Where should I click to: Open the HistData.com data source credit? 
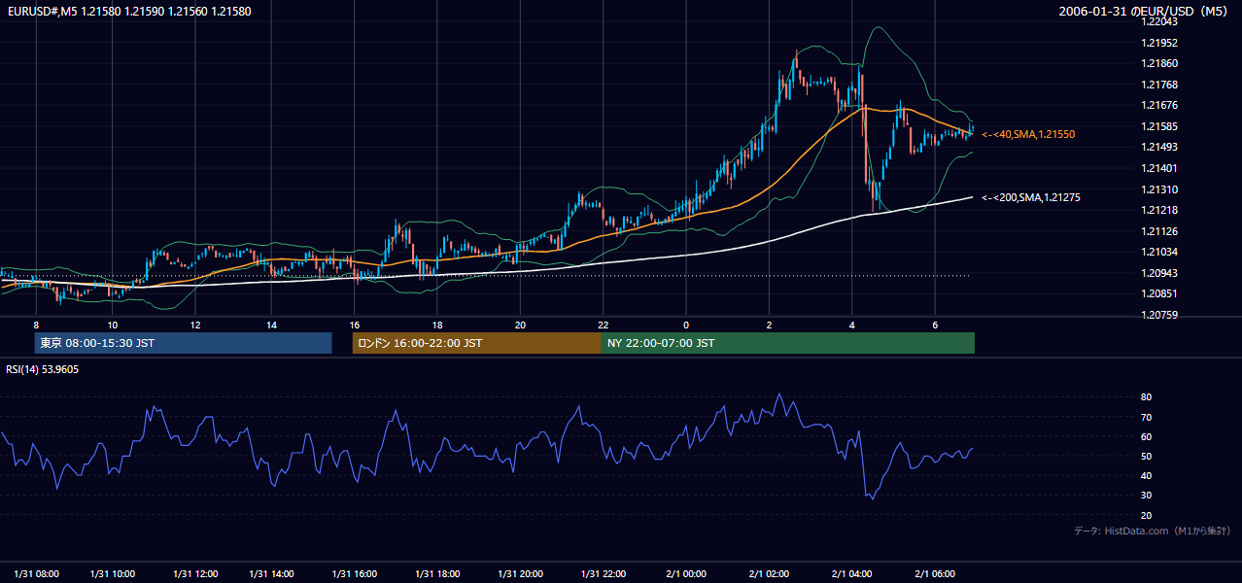click(1153, 531)
